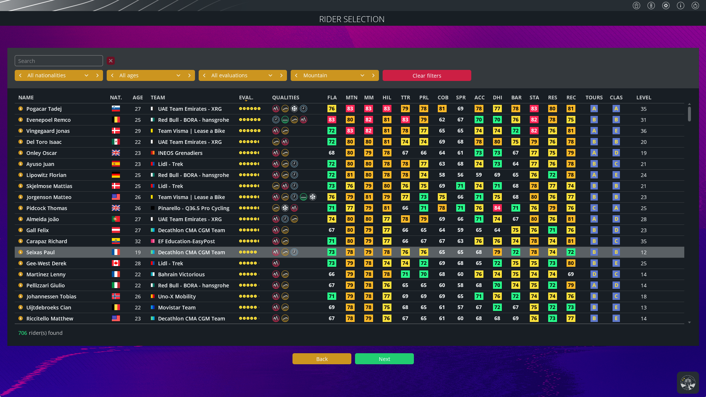The image size is (706, 397).
Task: Open the home icon in top bar
Action: click(636, 6)
